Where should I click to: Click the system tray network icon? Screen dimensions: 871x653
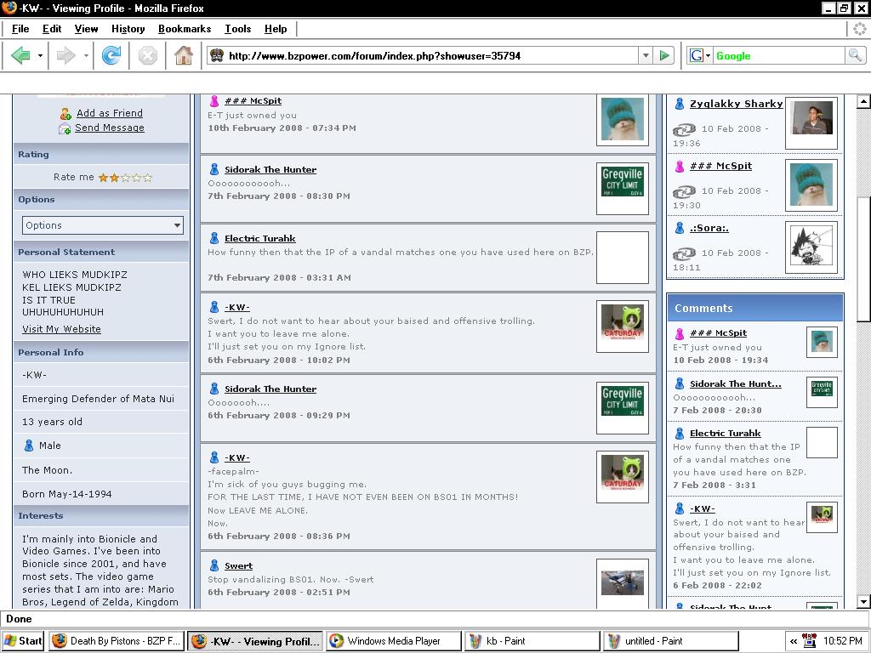coord(810,641)
